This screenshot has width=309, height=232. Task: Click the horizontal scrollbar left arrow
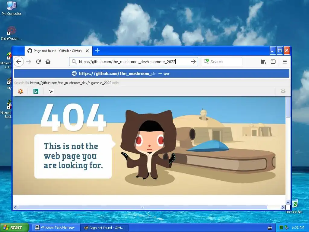click(x=15, y=207)
